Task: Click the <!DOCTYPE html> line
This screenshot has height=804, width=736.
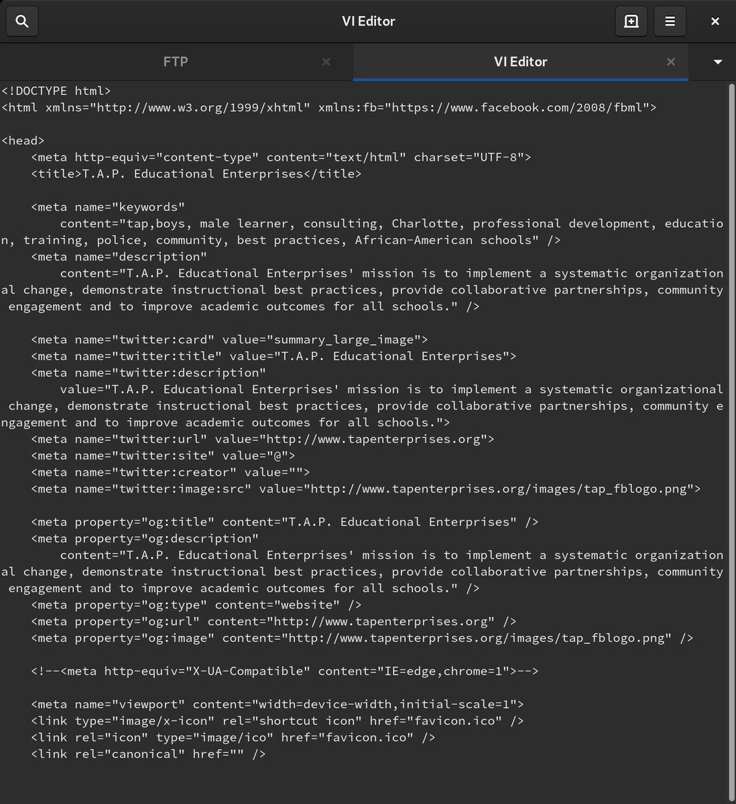Action: (x=56, y=91)
